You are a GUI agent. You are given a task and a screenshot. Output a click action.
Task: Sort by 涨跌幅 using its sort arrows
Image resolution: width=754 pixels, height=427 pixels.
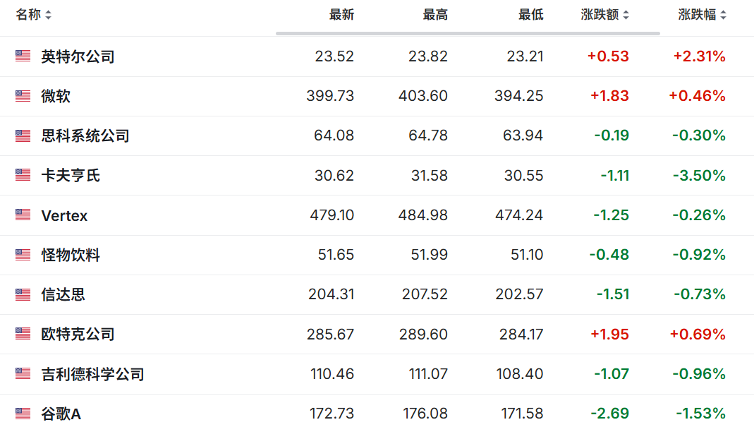[723, 16]
